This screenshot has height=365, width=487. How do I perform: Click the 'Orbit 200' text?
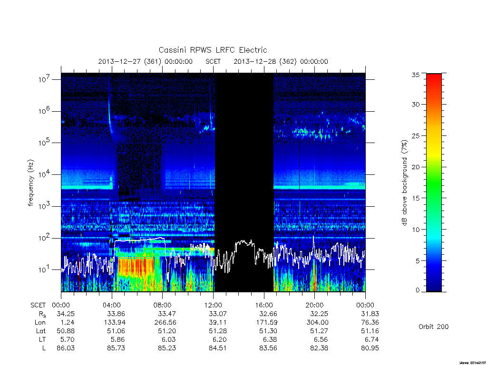pyautogui.click(x=434, y=327)
